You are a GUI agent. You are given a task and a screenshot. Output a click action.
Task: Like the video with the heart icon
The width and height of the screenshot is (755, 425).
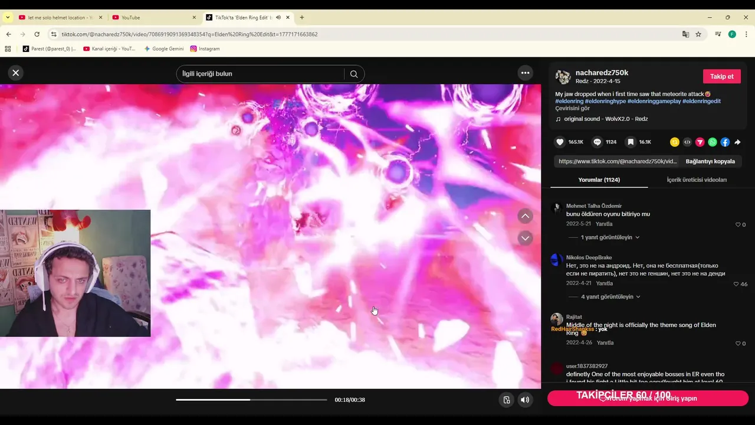tap(560, 142)
